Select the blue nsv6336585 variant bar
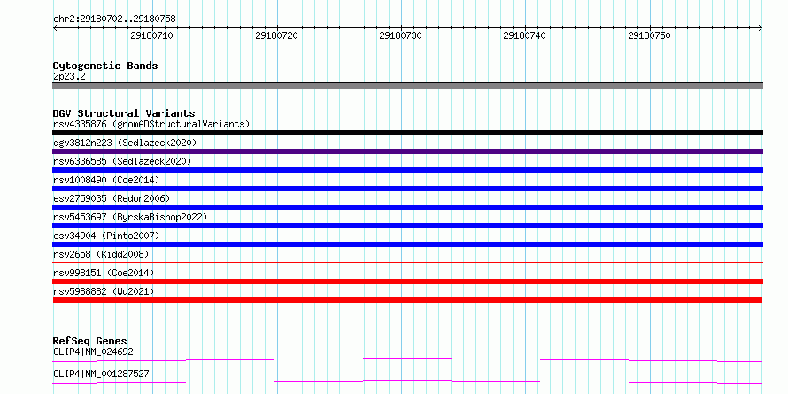Viewport: 788px width, 394px height. point(407,170)
